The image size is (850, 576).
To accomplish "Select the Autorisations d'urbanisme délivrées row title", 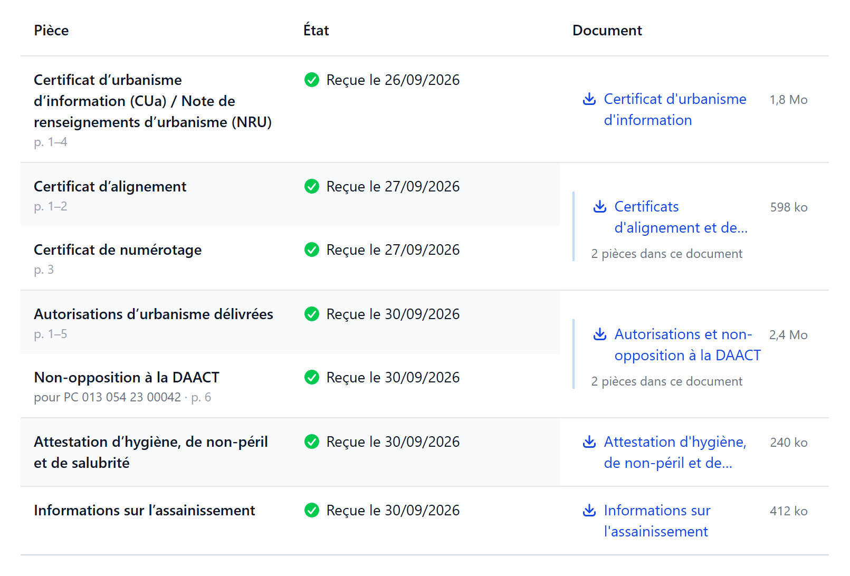I will pyautogui.click(x=154, y=314).
